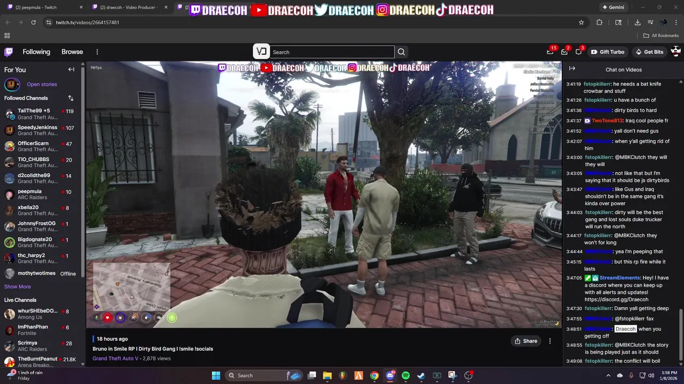
Task: Open the discord.gg/Draecoh link in chat
Action: click(617, 299)
